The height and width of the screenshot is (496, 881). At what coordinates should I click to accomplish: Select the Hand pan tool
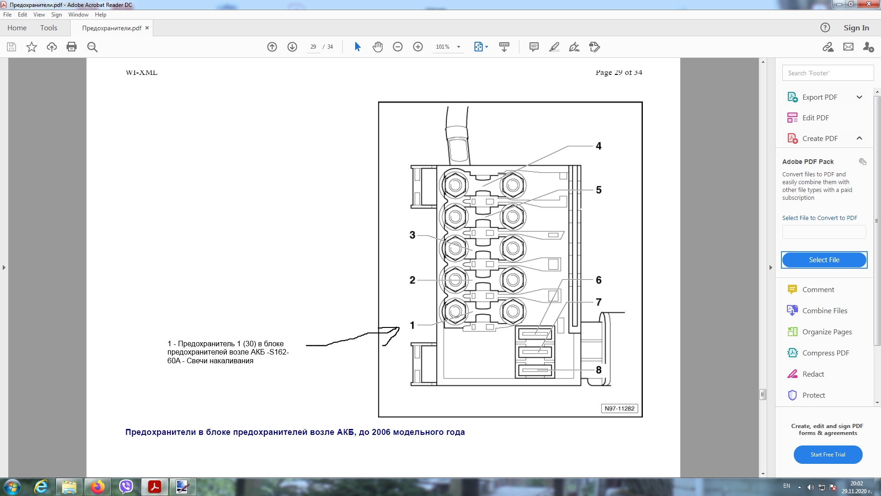point(377,47)
